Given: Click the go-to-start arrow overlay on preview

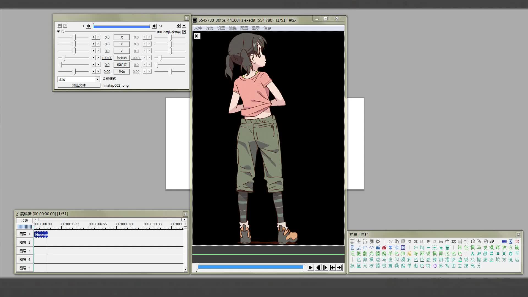Looking at the screenshot, I should click(197, 36).
